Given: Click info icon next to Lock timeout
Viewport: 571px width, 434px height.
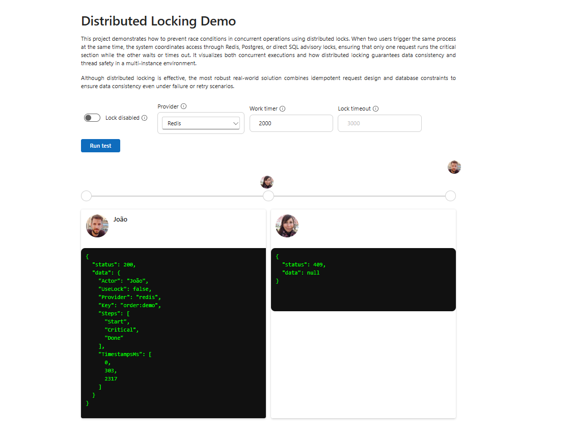Looking at the screenshot, I should [x=376, y=108].
